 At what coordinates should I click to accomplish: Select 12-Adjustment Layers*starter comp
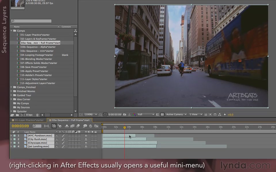[x=38, y=83]
